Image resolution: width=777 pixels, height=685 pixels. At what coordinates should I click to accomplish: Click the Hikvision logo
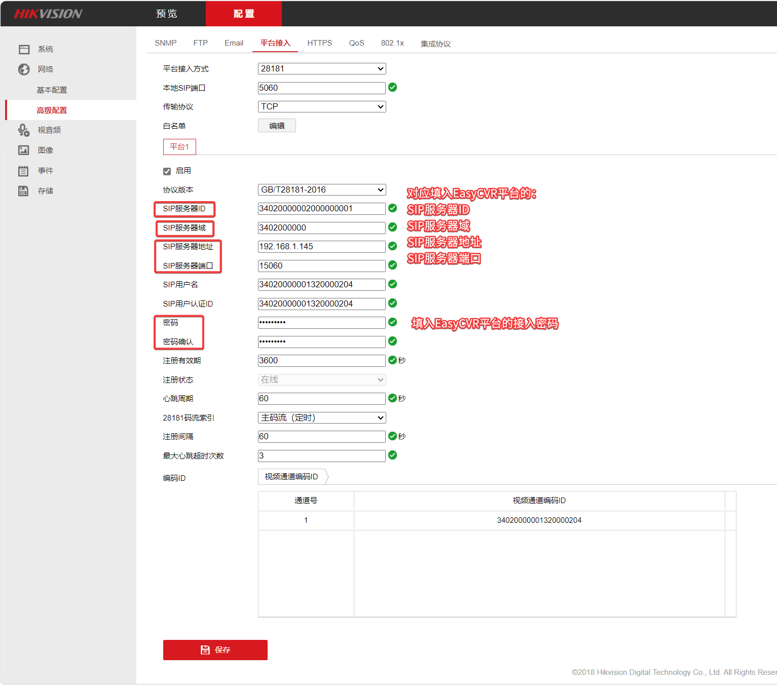tap(48, 14)
